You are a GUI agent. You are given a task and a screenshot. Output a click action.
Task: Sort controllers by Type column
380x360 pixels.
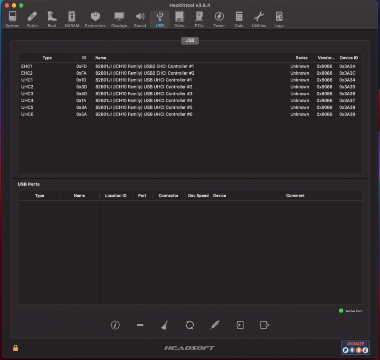47,58
